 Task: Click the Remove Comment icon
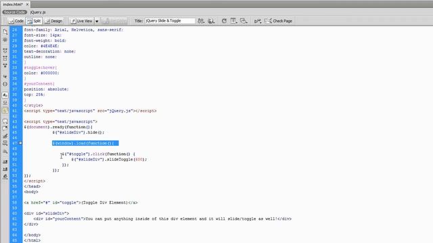[5, 128]
